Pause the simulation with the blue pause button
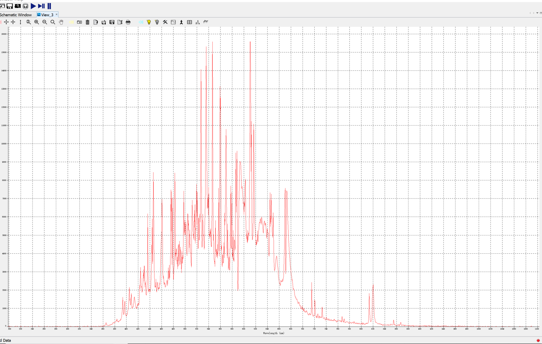The image size is (542, 344). (x=49, y=6)
